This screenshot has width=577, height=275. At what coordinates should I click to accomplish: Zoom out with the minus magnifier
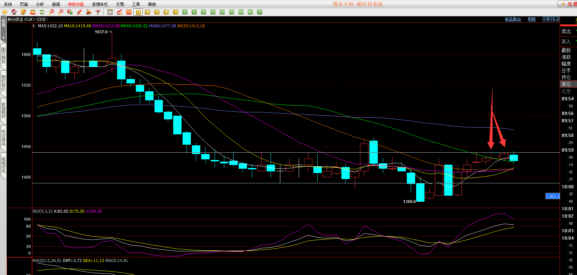[x=61, y=12]
